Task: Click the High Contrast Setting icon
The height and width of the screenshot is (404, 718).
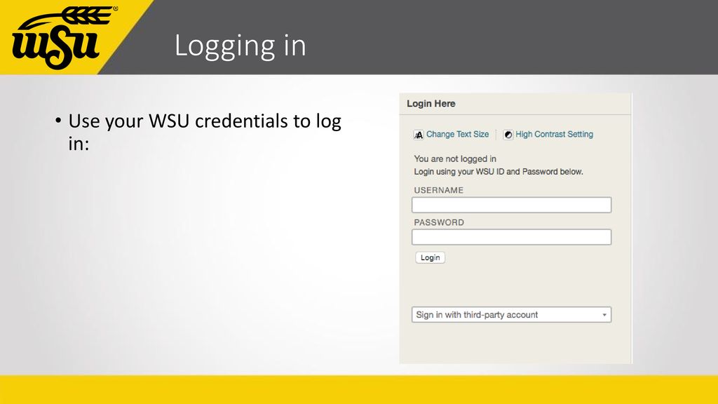Action: click(508, 135)
